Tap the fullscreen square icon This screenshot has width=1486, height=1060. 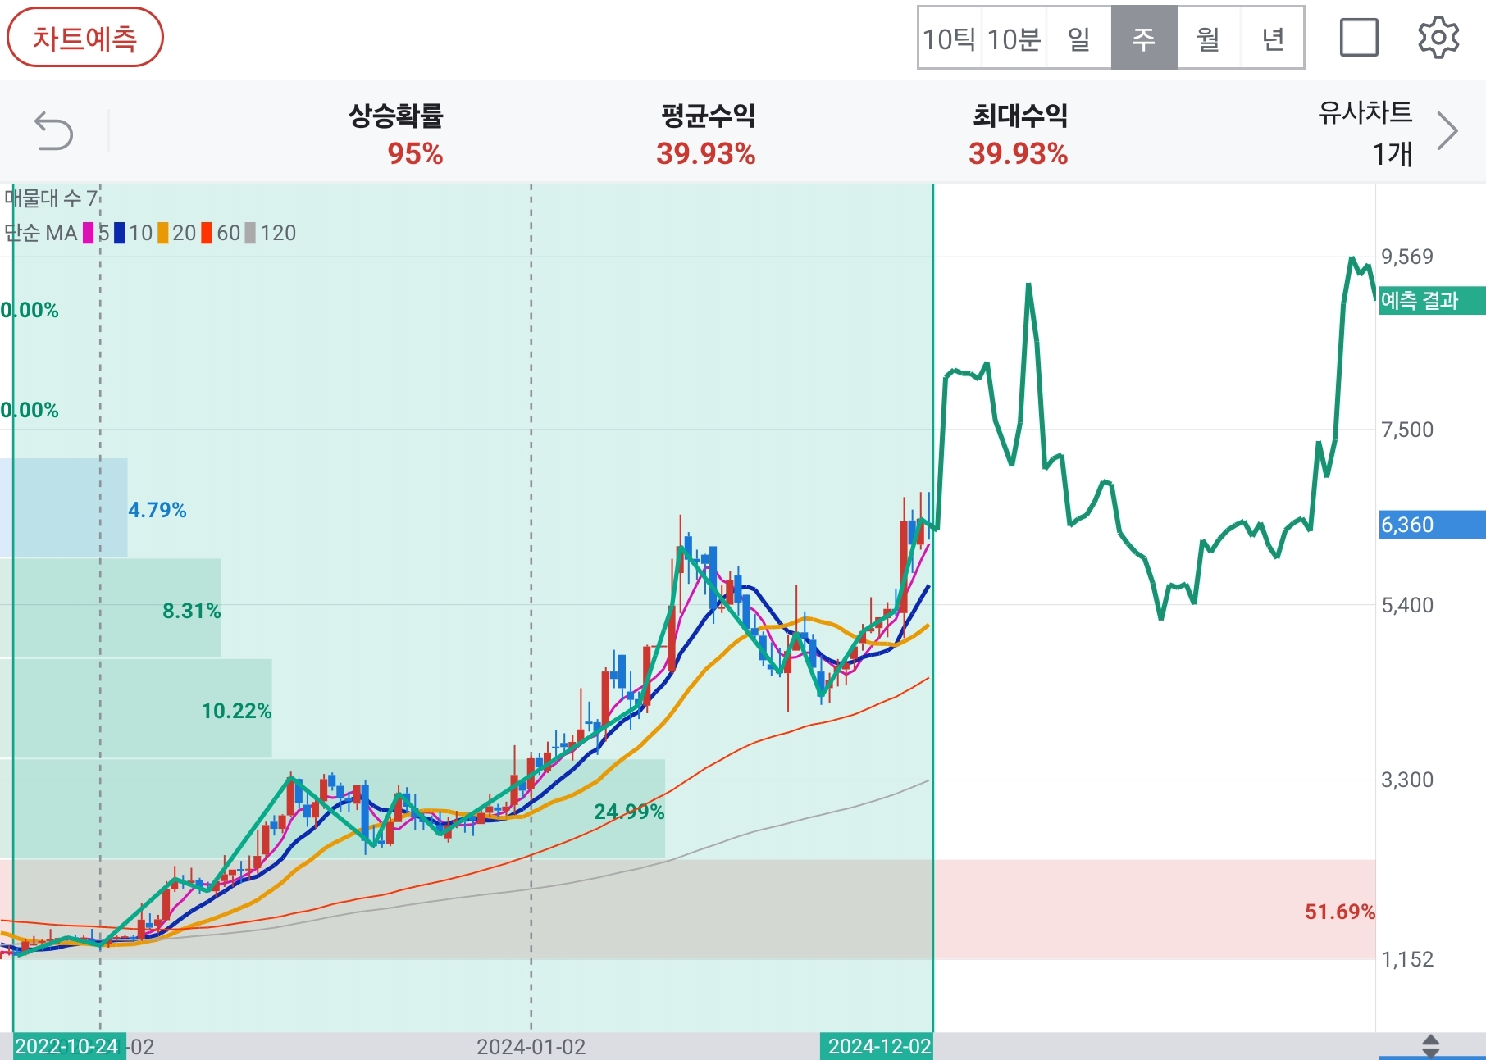pos(1359,38)
